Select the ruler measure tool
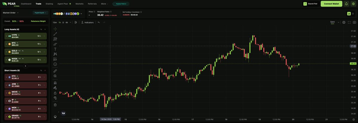The height and width of the screenshot is (123, 358). pyautogui.click(x=55, y=71)
